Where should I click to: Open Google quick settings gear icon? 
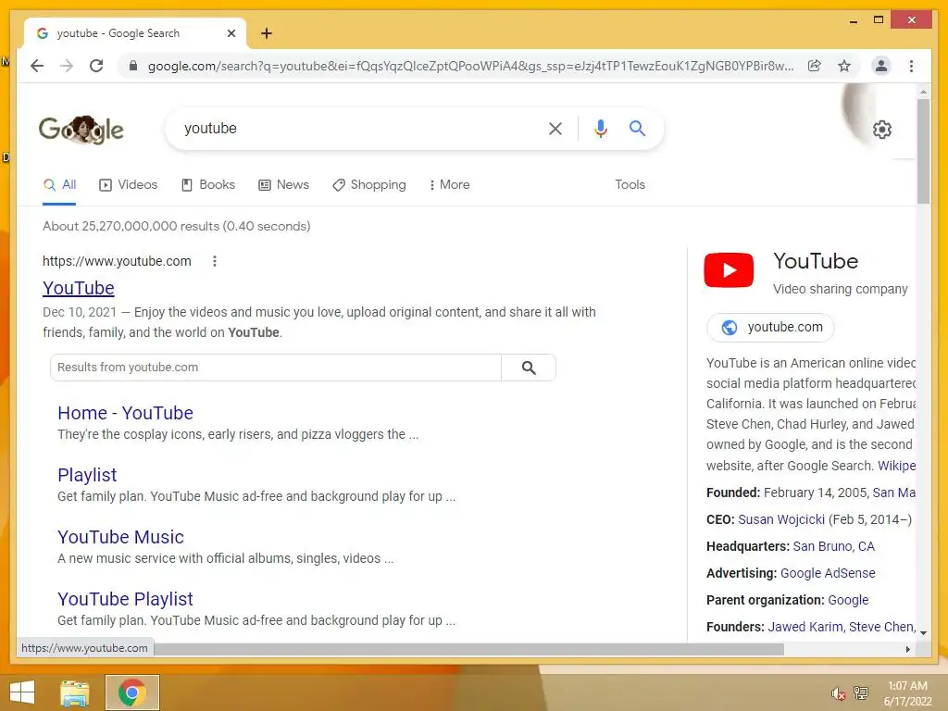coord(882,130)
